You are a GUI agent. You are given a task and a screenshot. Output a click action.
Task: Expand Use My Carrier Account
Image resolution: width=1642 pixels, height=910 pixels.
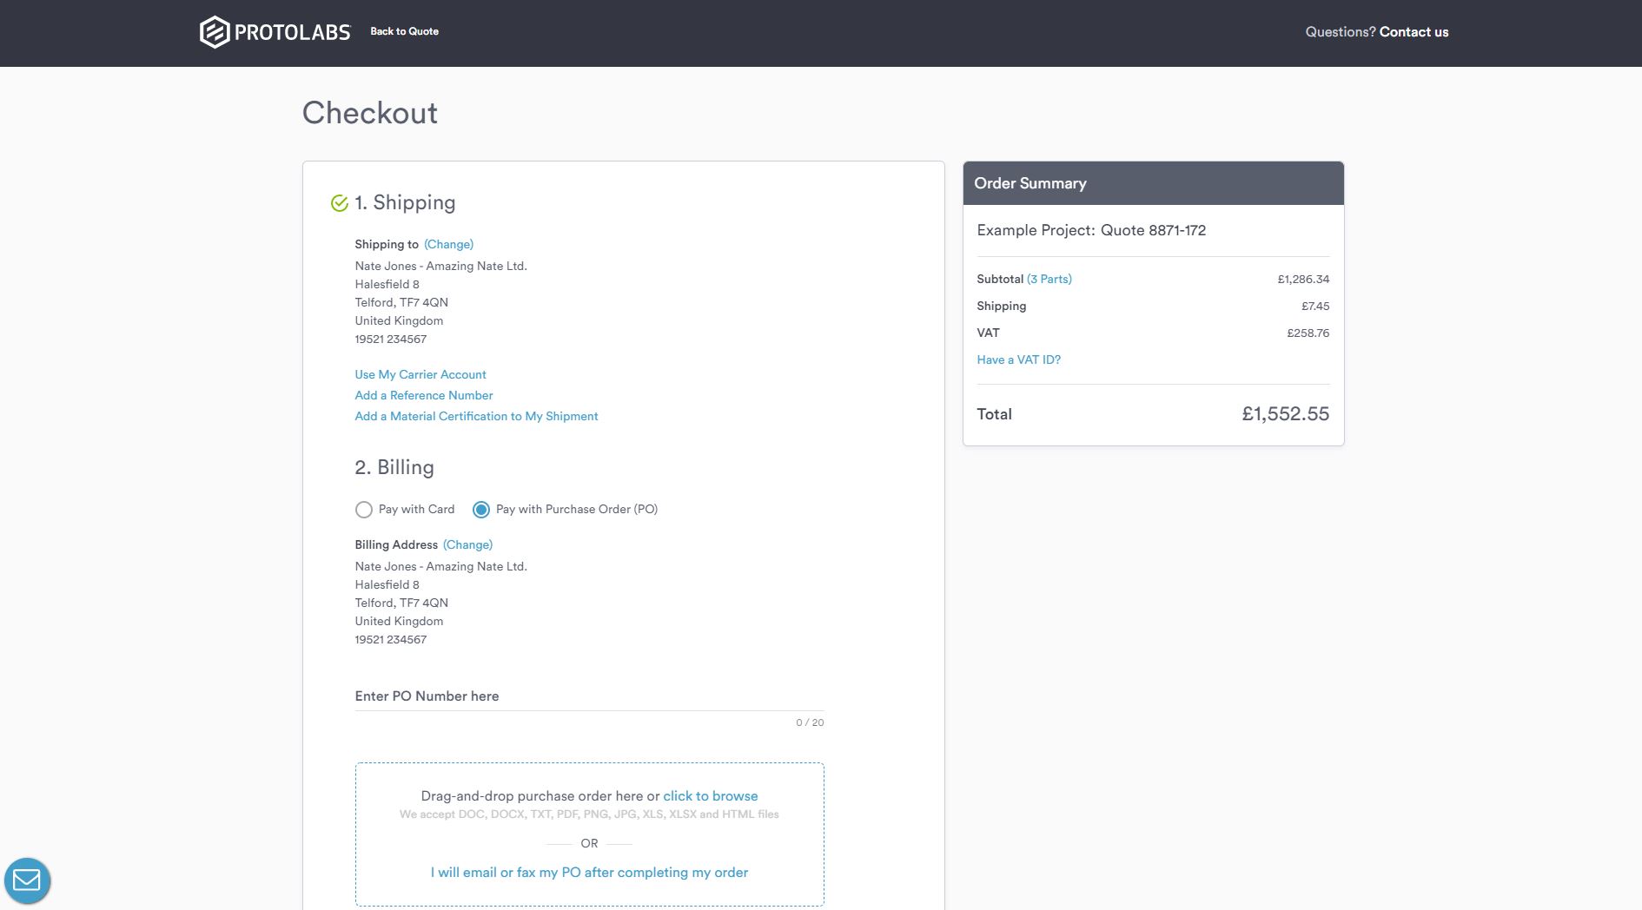420,374
